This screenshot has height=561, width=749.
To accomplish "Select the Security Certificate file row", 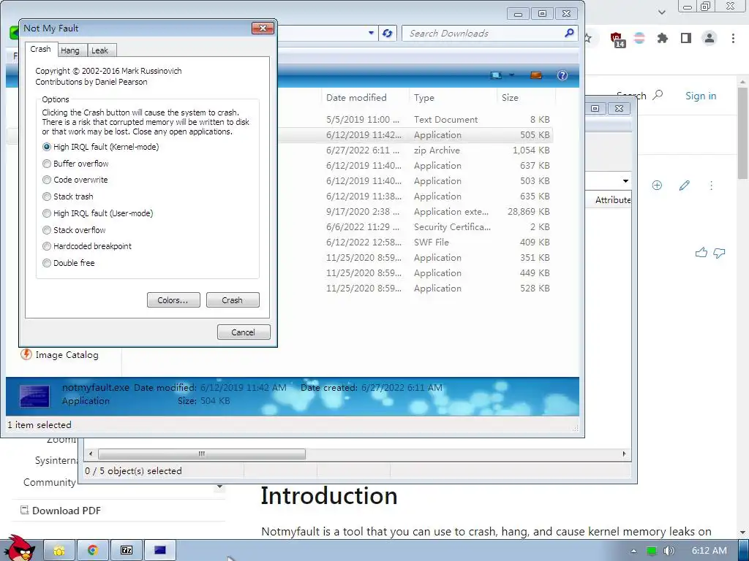I will (x=415, y=227).
